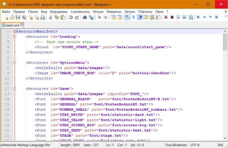The height and width of the screenshot is (148, 228).
Task: Close current document toolbar icon
Action: point(31,18)
